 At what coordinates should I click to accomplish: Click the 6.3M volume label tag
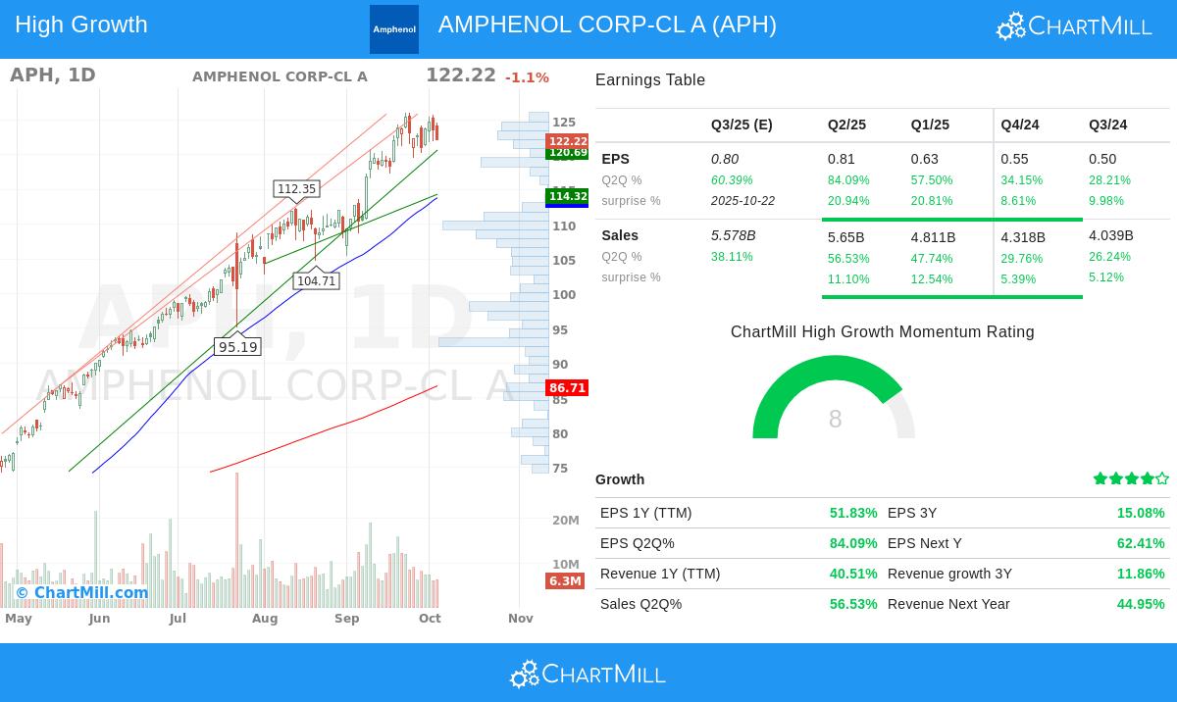click(x=565, y=581)
